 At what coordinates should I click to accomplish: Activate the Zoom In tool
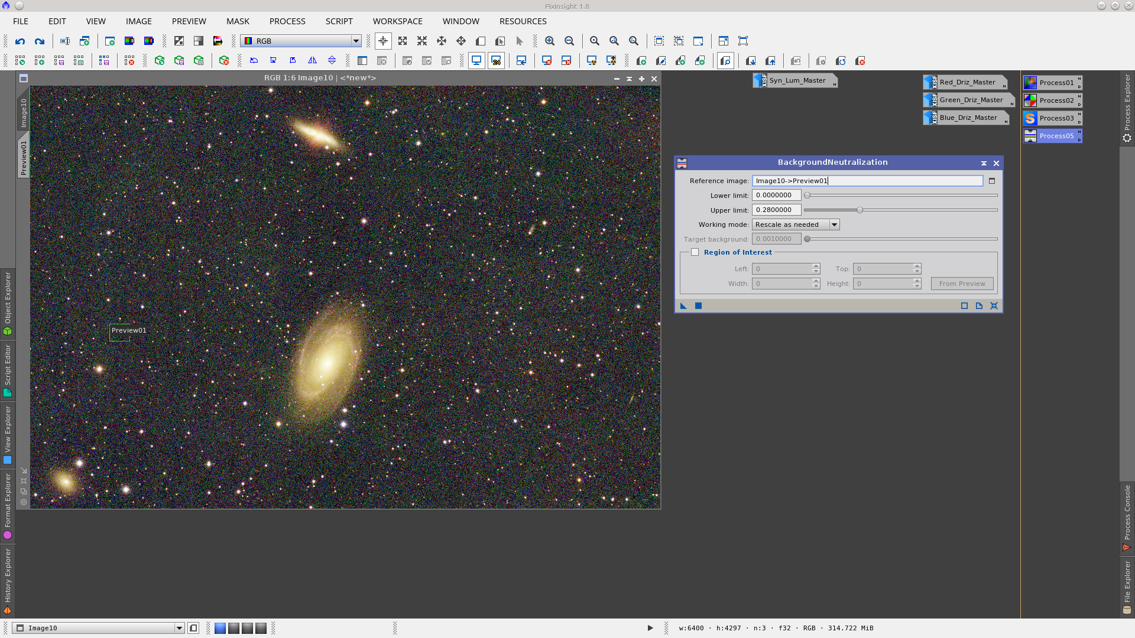tap(550, 41)
